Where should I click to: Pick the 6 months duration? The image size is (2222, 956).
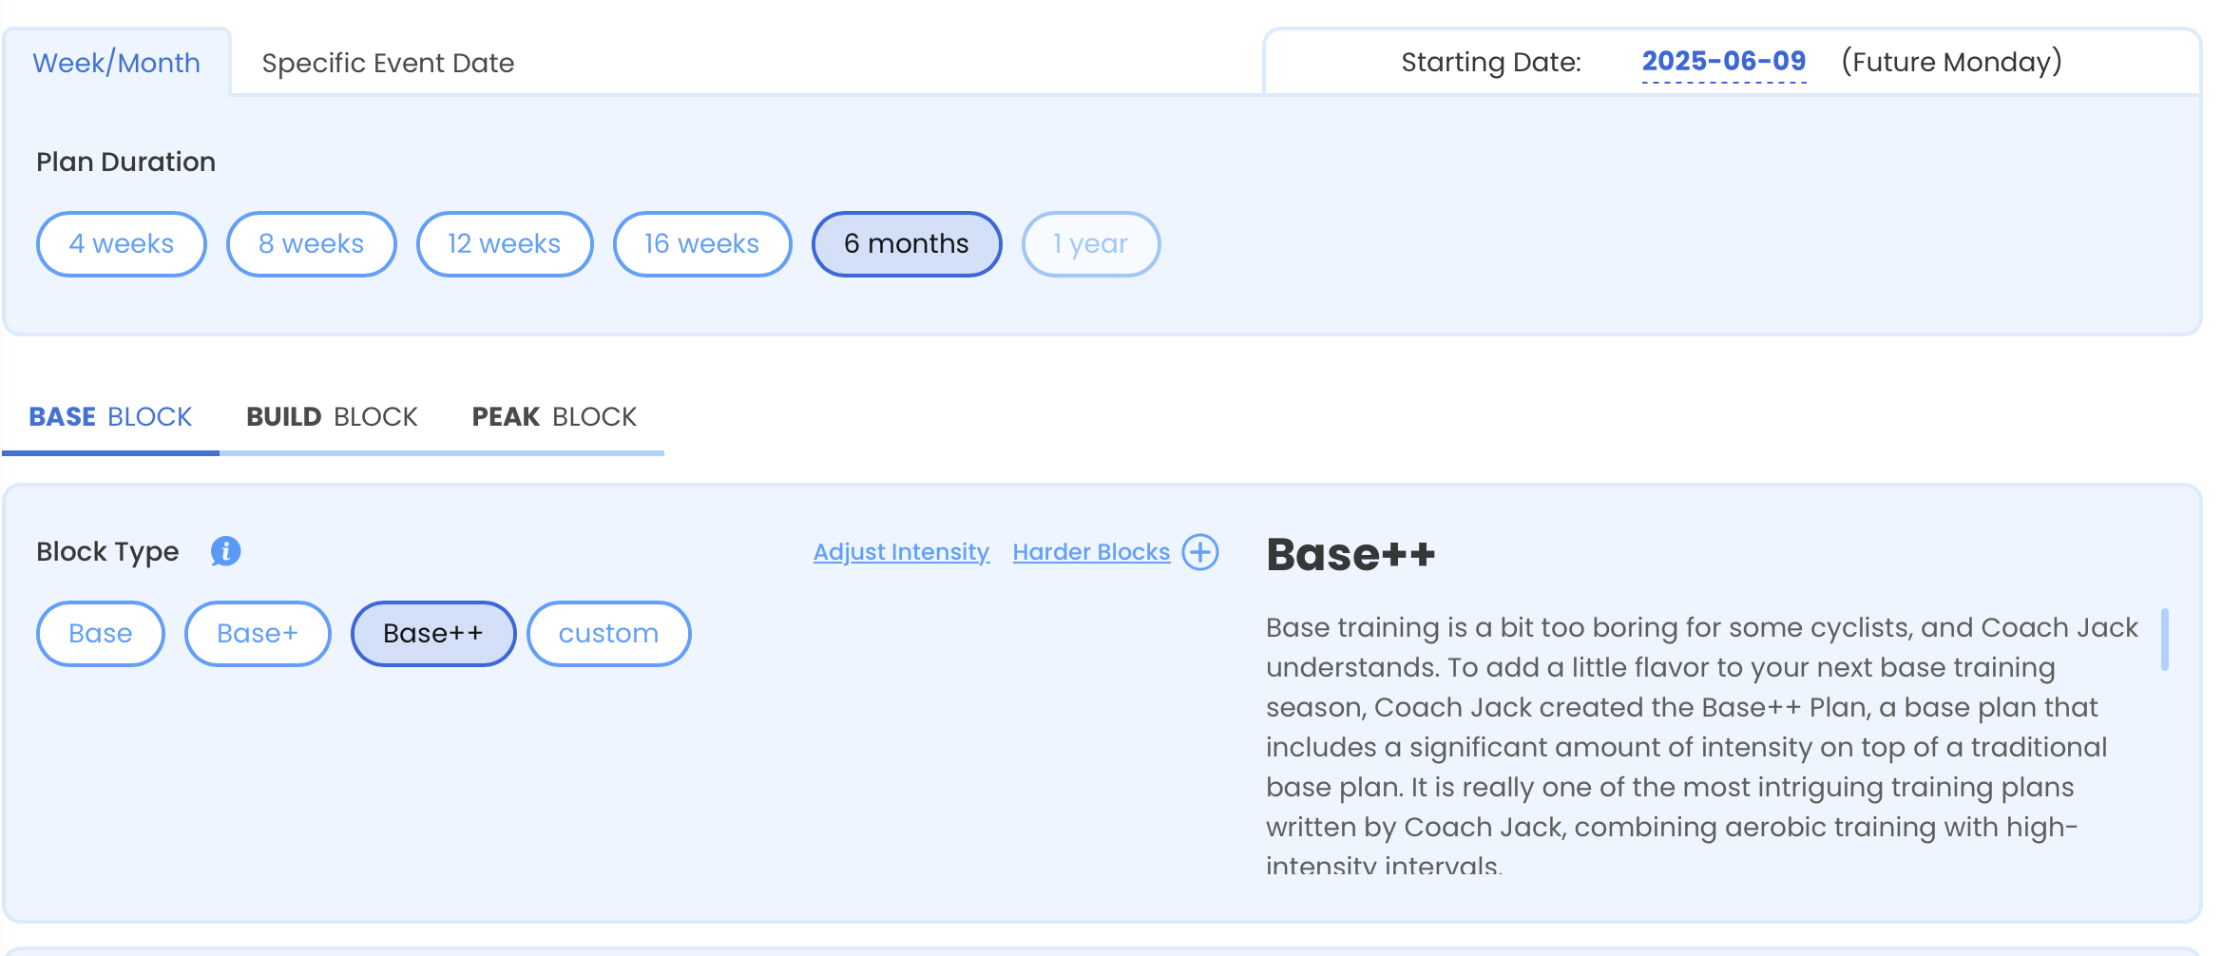[907, 244]
